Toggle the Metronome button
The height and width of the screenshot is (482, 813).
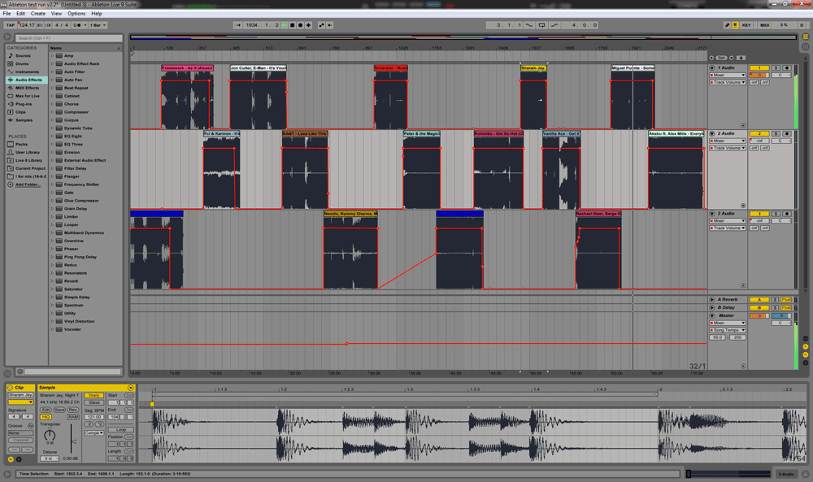pos(76,25)
